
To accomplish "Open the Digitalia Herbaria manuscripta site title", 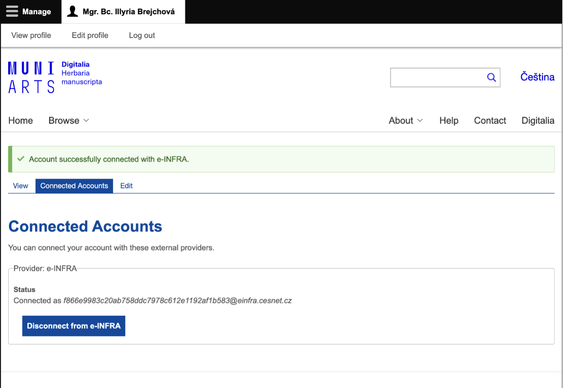I will (x=81, y=73).
